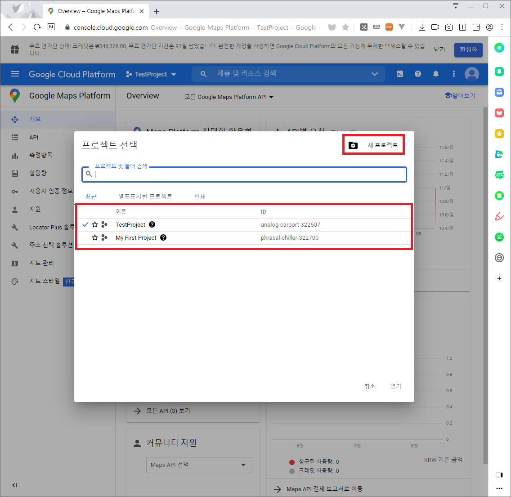Click the 열기 button

396,386
